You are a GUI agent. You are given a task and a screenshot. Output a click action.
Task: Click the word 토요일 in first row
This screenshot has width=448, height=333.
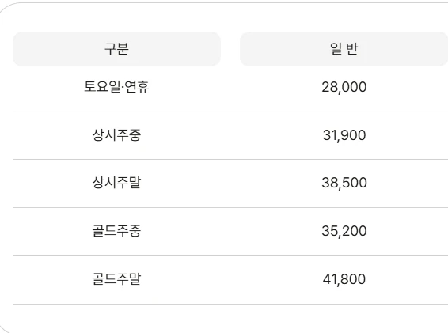click(102, 86)
